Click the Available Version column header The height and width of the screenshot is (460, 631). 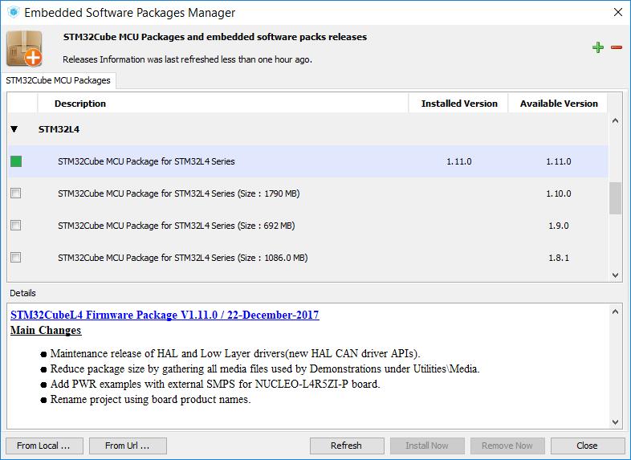coord(559,104)
